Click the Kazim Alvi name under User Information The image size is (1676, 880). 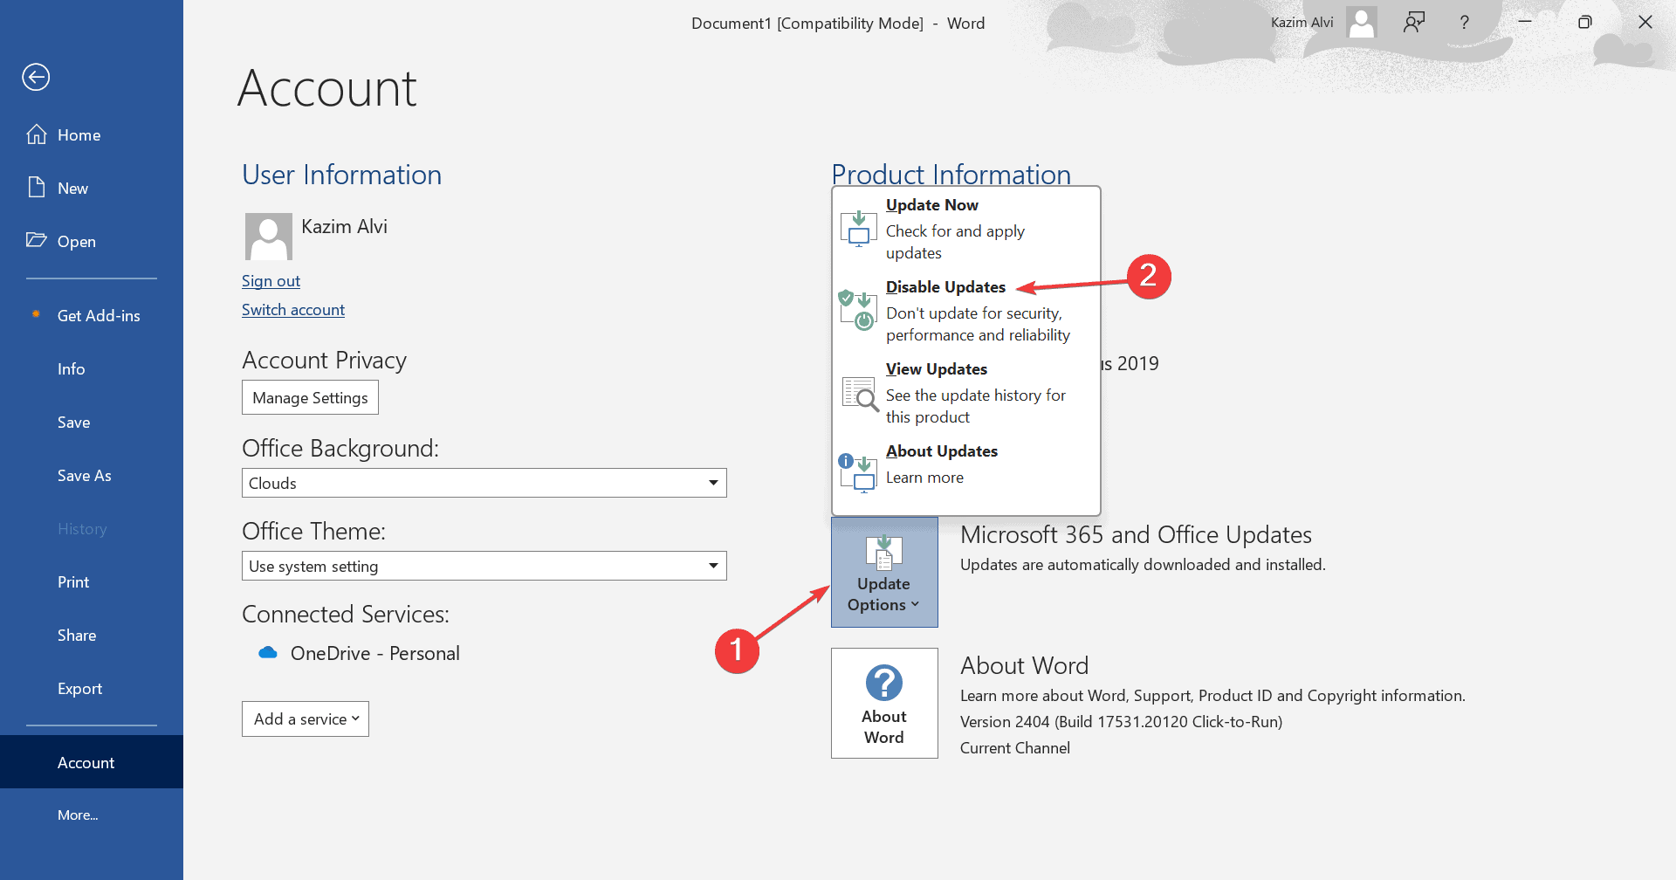[x=344, y=226]
